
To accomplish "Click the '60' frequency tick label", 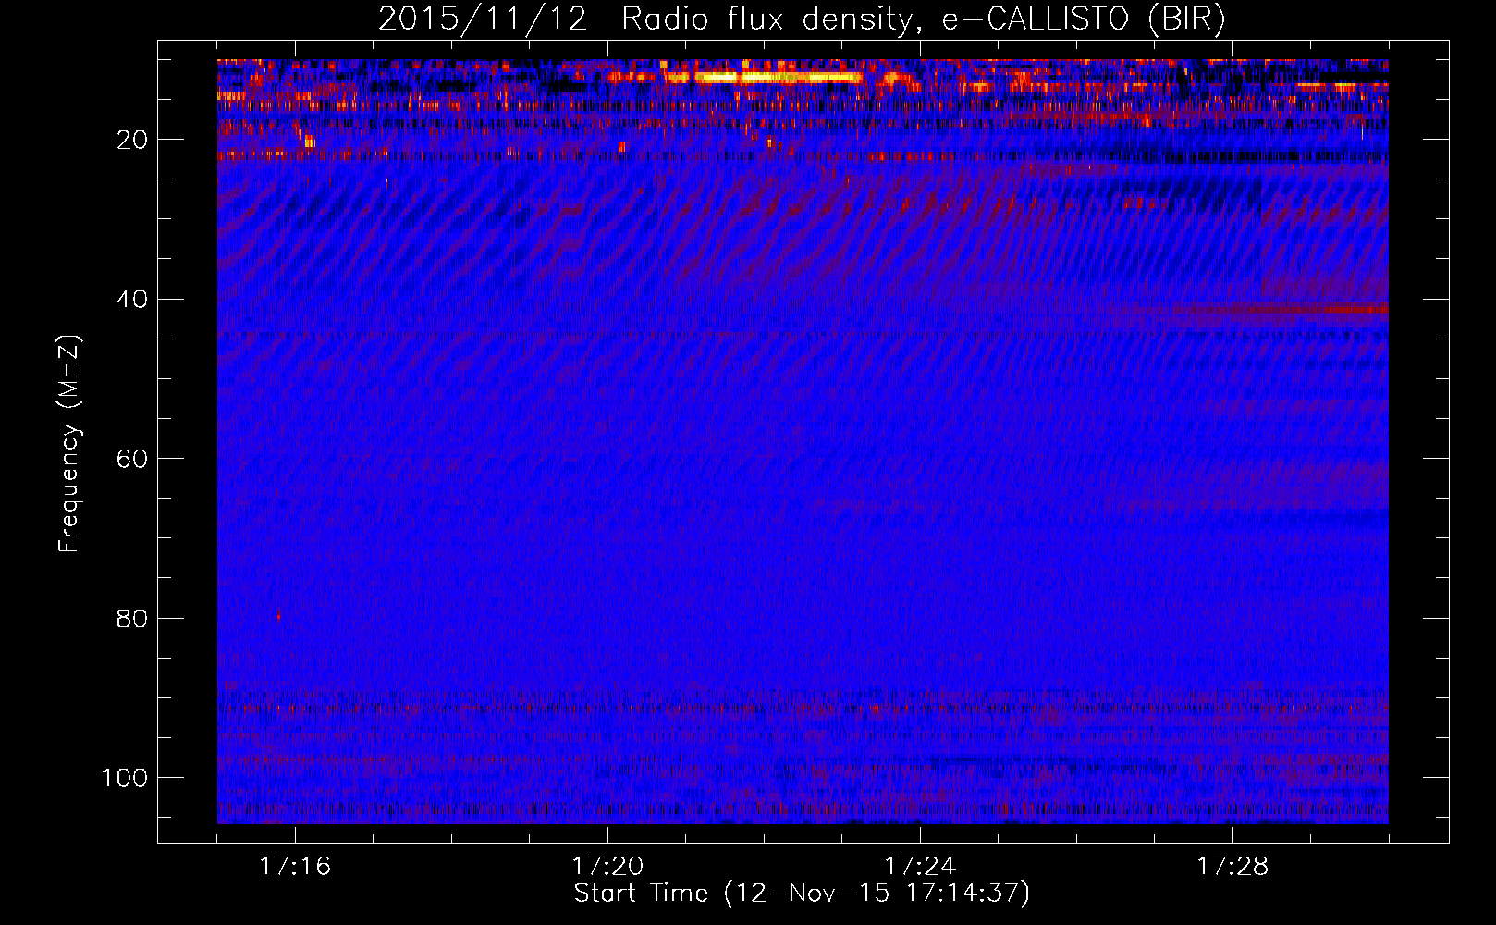I will click(x=133, y=459).
